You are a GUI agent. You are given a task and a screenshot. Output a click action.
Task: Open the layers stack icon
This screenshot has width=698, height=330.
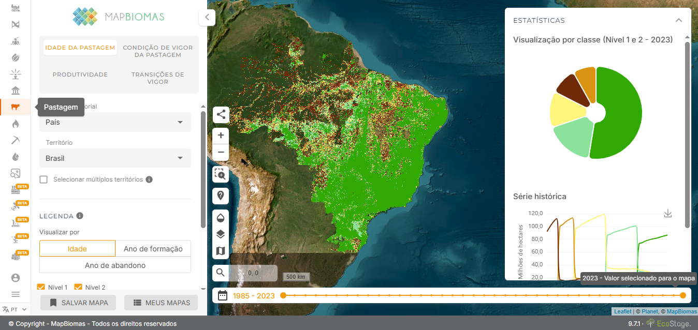click(x=221, y=234)
